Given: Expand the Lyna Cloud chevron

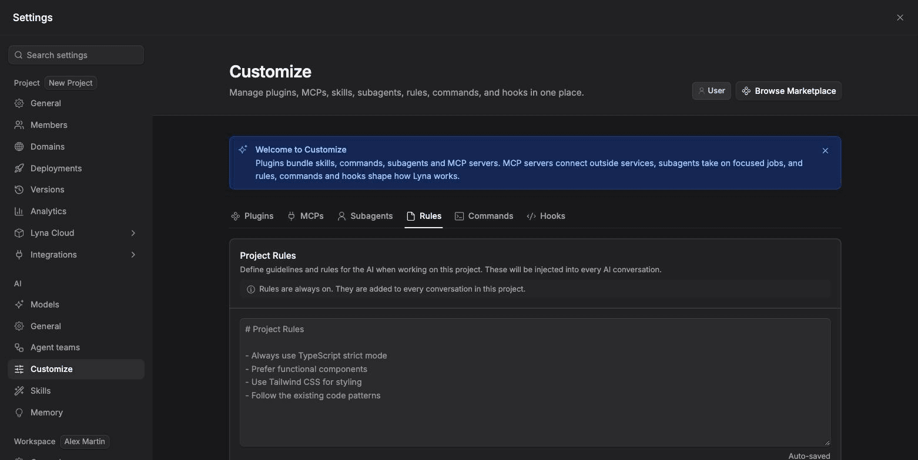Looking at the screenshot, I should pyautogui.click(x=133, y=233).
